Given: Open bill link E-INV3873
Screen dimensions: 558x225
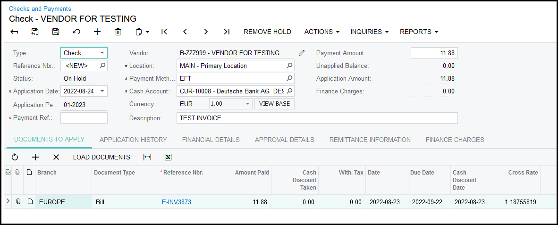Looking at the screenshot, I should tap(176, 202).
